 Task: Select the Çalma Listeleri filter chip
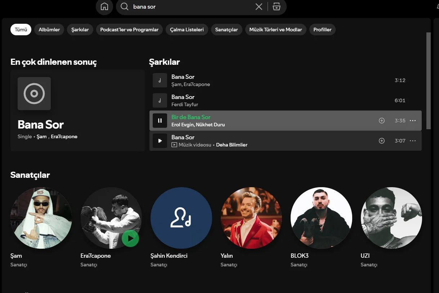point(187,30)
